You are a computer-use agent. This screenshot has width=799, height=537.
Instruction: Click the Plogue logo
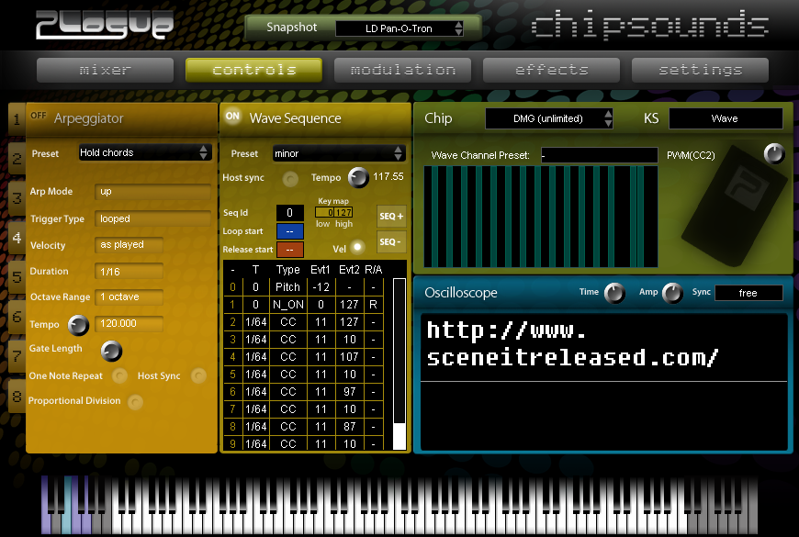click(x=105, y=25)
